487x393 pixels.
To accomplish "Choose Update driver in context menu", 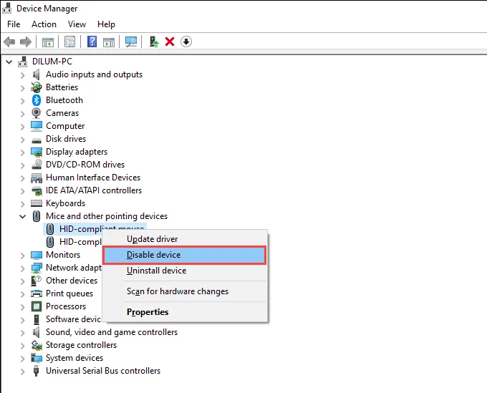I will pos(185,239).
